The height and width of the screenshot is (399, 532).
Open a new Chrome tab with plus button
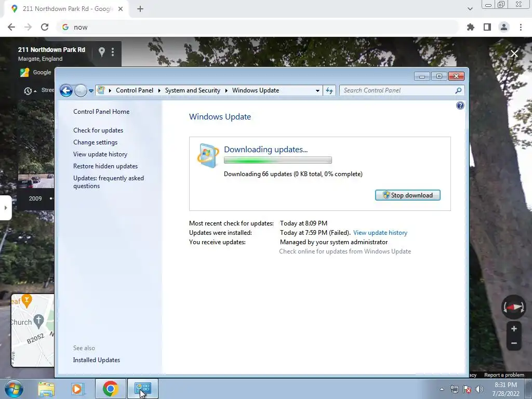140,9
